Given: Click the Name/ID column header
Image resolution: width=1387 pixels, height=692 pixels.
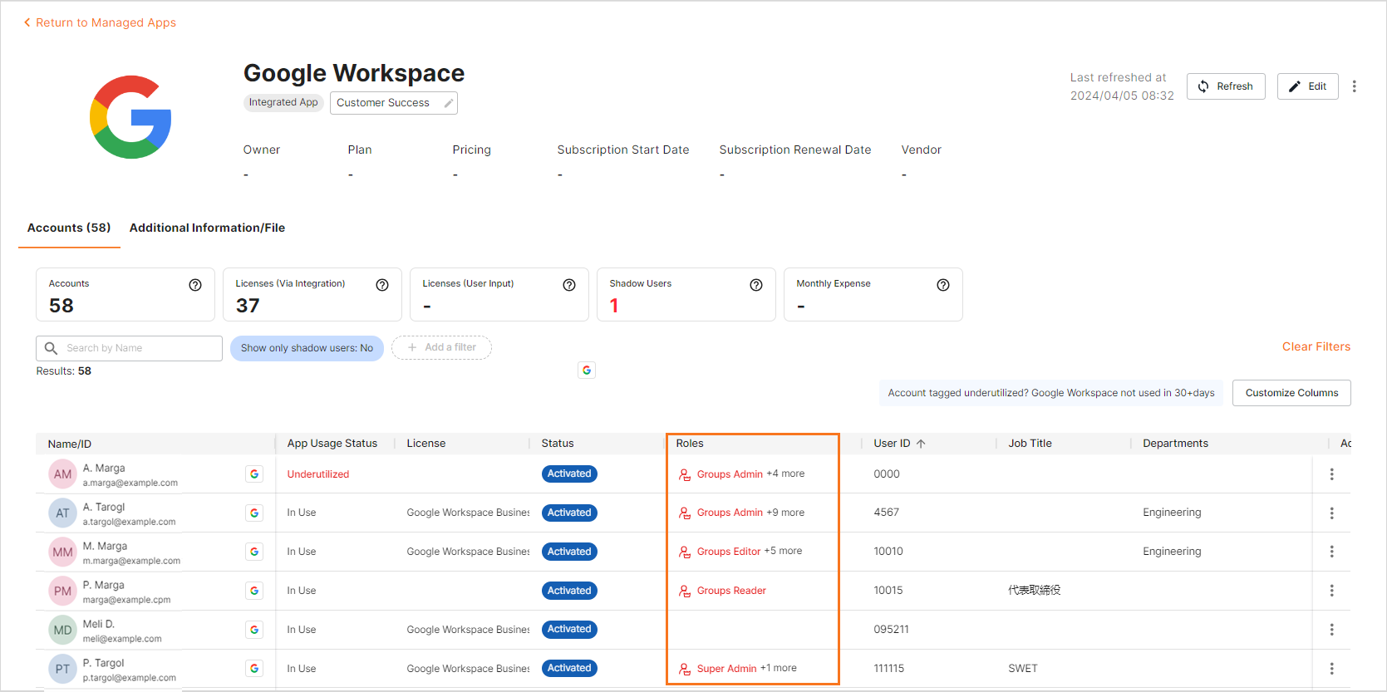Looking at the screenshot, I should [x=70, y=444].
